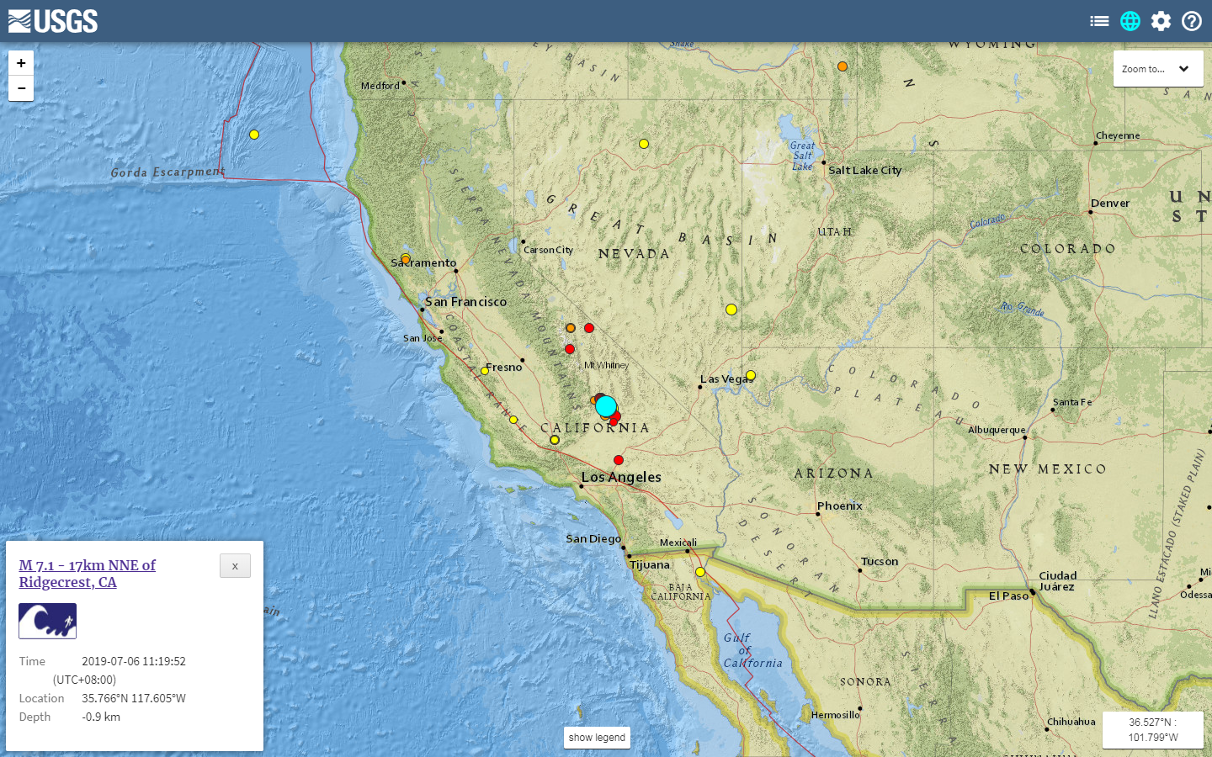
Task: Click the Tucson city label
Action: pos(880,561)
